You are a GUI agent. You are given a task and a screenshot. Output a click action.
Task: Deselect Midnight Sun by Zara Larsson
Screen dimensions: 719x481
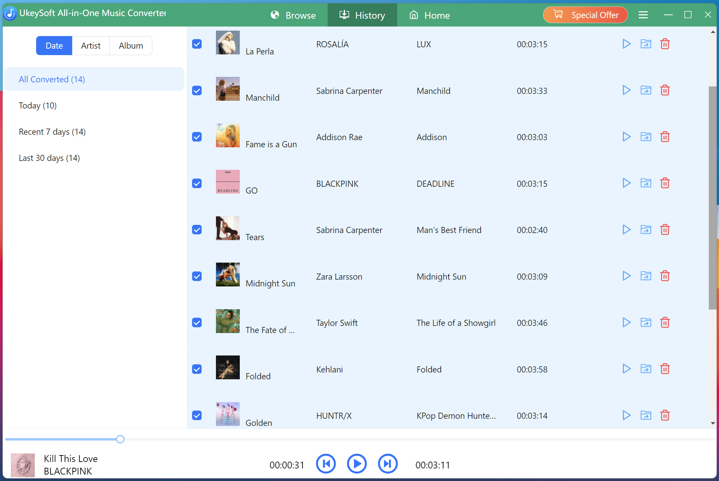197,276
